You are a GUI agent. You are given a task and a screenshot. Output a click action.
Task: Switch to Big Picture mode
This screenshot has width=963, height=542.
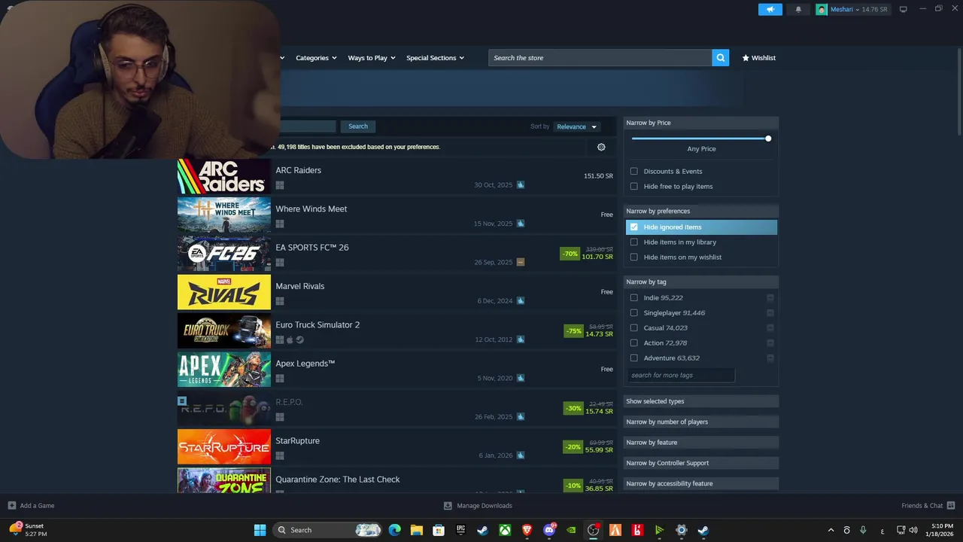click(x=903, y=9)
